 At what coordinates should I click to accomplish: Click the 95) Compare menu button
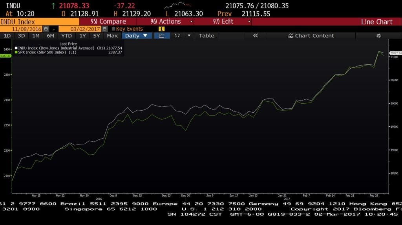108,21
